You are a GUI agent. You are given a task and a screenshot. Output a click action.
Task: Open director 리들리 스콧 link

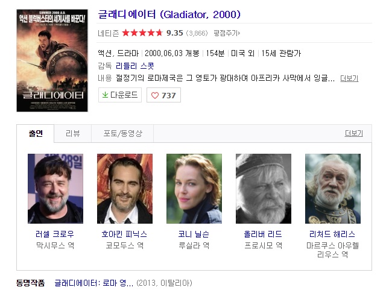pyautogui.click(x=134, y=66)
